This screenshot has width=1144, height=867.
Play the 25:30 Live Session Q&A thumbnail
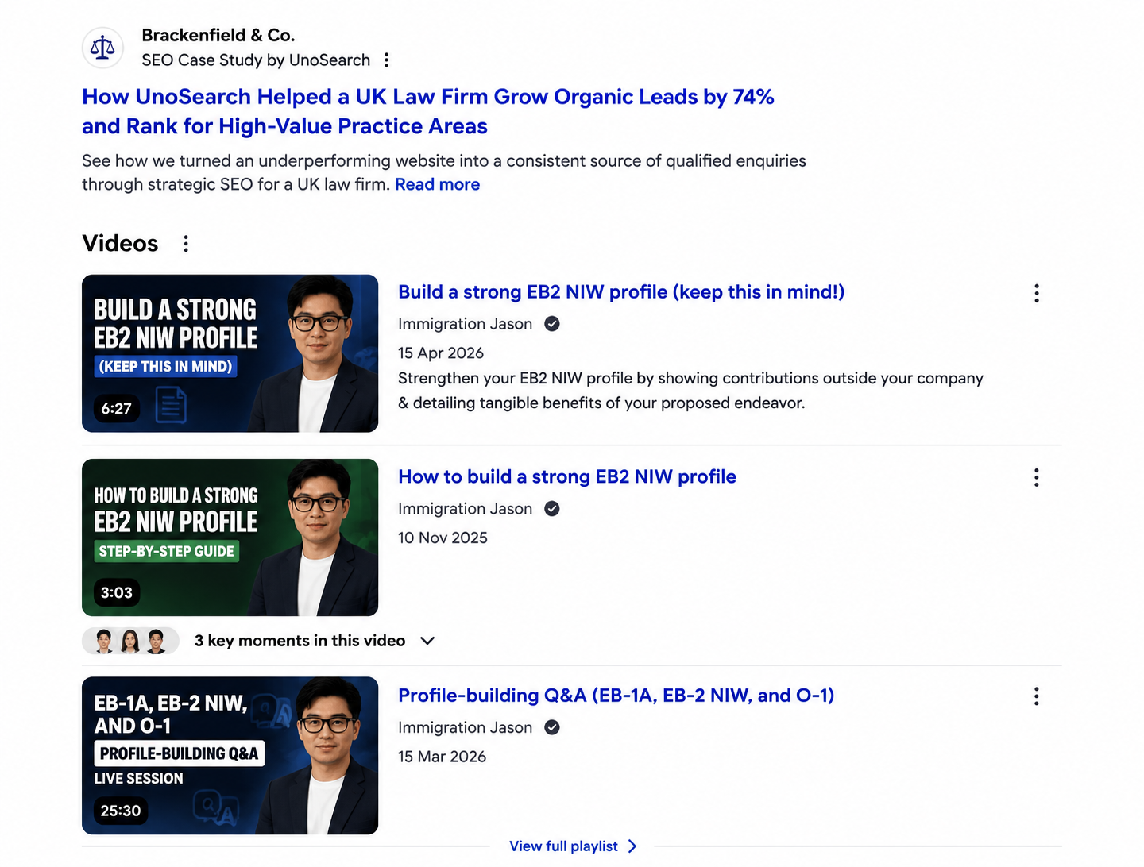230,755
